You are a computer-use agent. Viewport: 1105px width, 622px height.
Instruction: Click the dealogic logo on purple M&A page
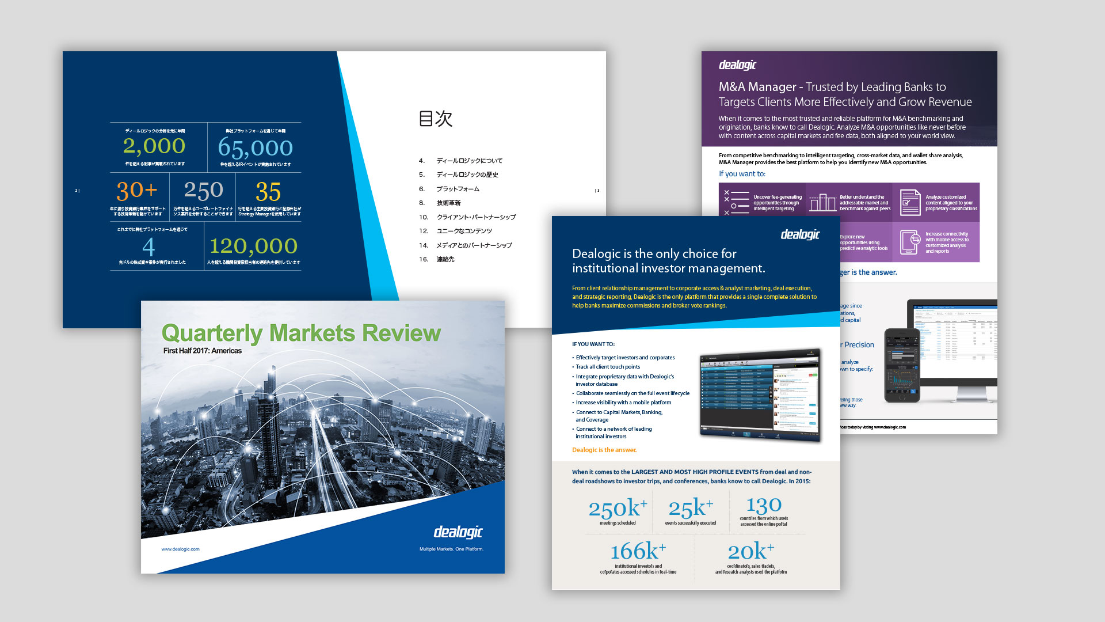[737, 65]
